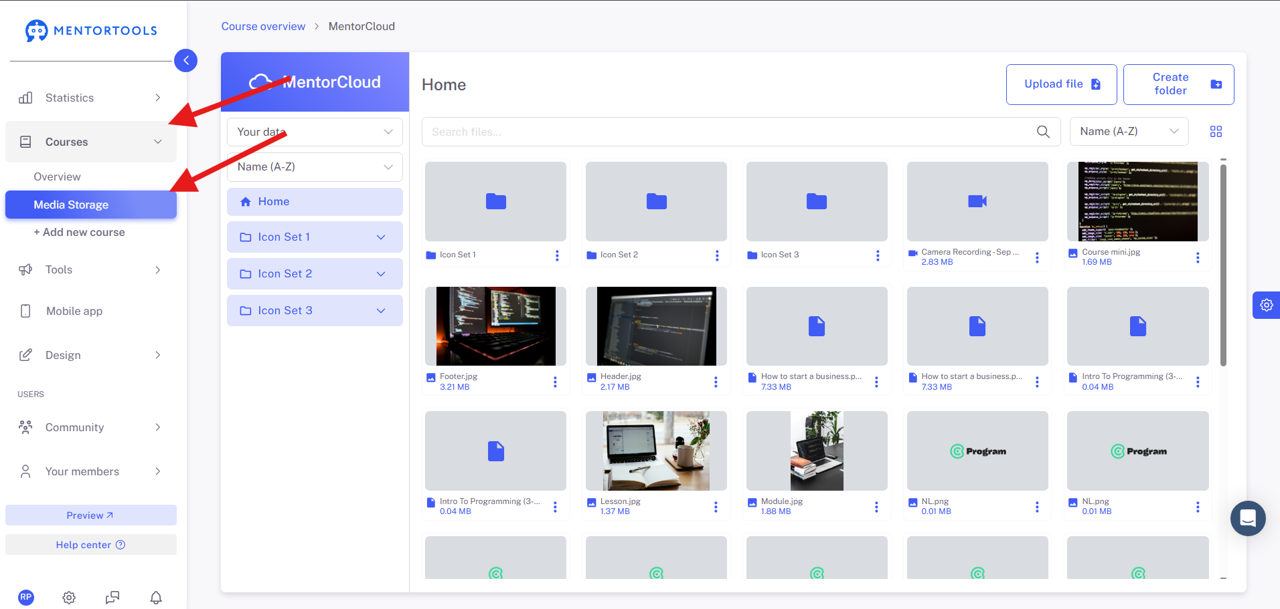
Task: Collapse the sidebar with the blue arrow button
Action: pyautogui.click(x=186, y=60)
